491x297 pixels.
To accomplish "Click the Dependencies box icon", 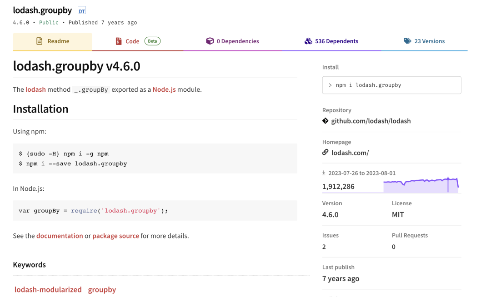I will [210, 41].
